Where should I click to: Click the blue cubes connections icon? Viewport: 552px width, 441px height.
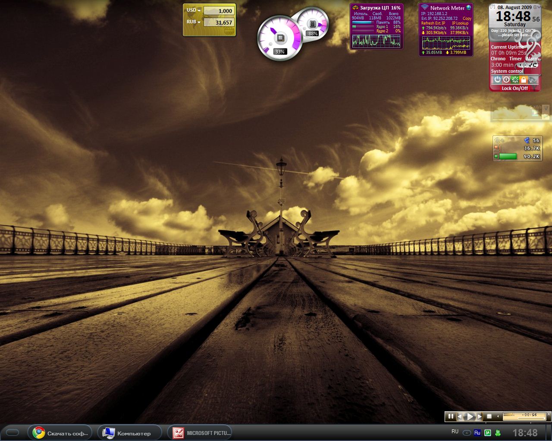pos(527,140)
